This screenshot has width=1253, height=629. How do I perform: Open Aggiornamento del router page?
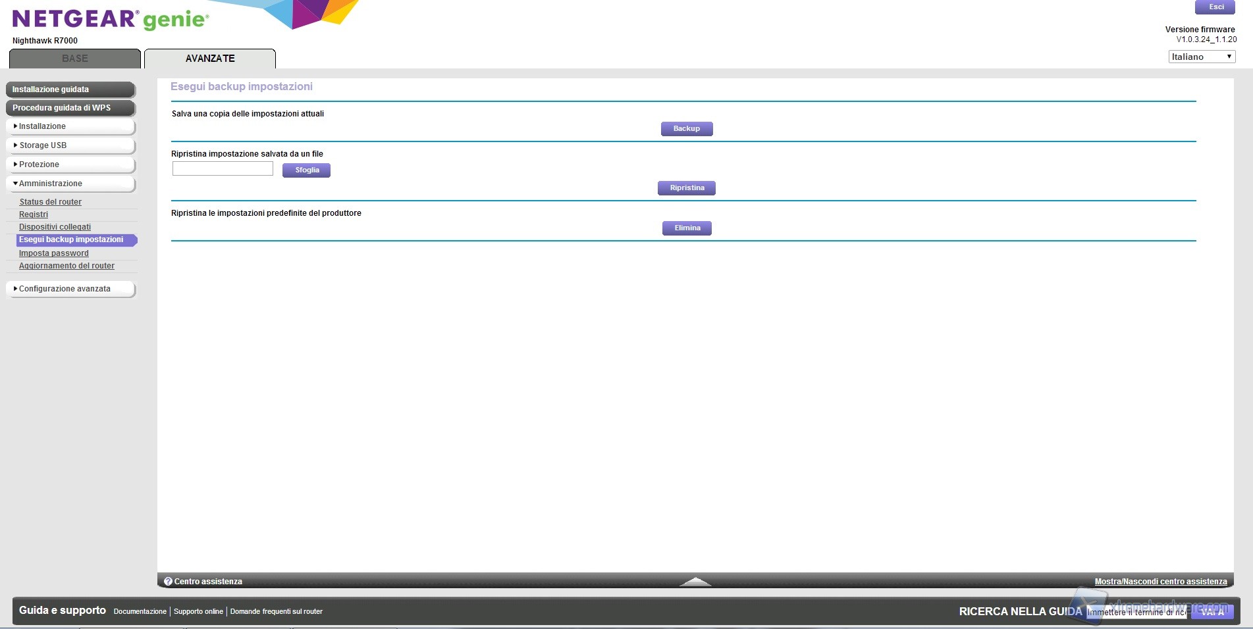[67, 266]
